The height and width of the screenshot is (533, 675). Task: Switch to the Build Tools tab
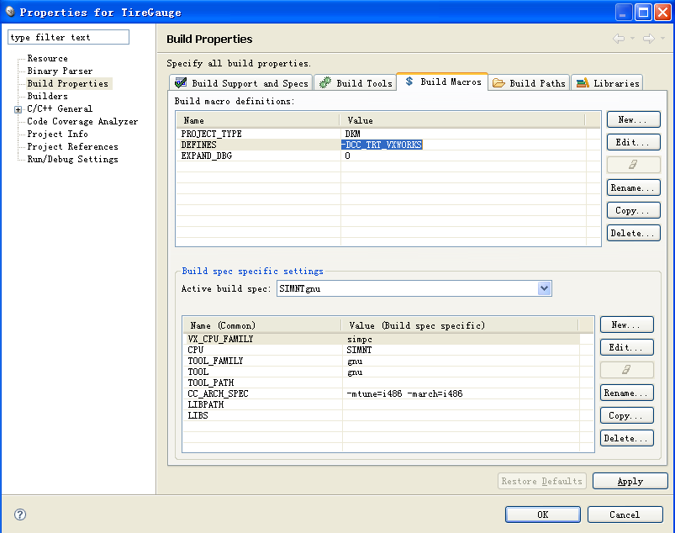pos(356,83)
